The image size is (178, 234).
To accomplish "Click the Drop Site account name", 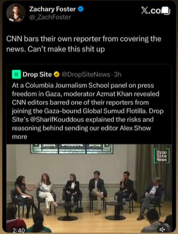I will (37, 74).
